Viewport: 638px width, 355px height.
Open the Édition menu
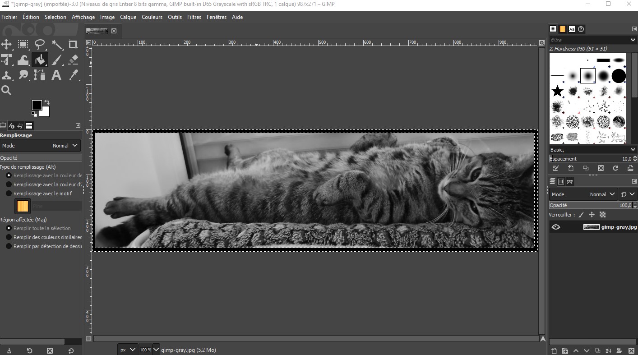(31, 17)
